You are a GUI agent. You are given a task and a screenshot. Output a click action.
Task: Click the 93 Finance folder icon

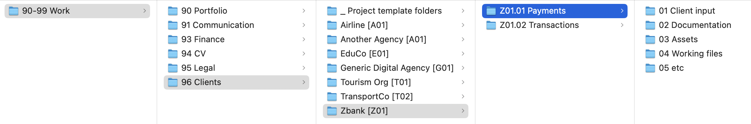tap(173, 40)
